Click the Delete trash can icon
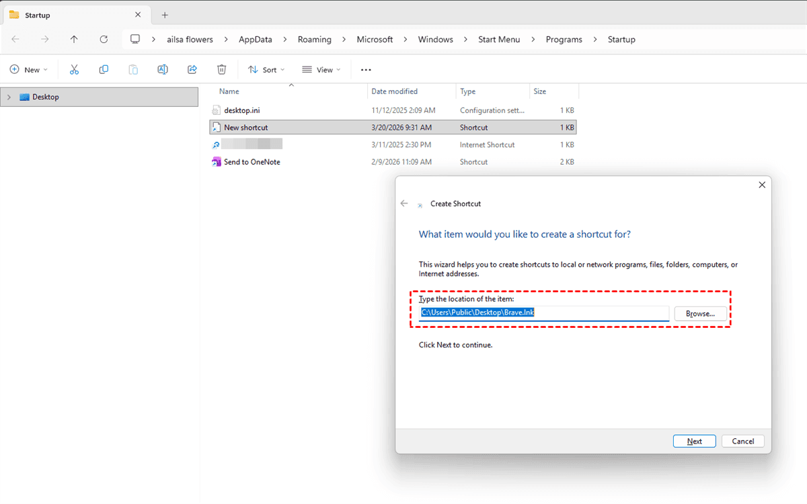The height and width of the screenshot is (504, 807). (221, 70)
